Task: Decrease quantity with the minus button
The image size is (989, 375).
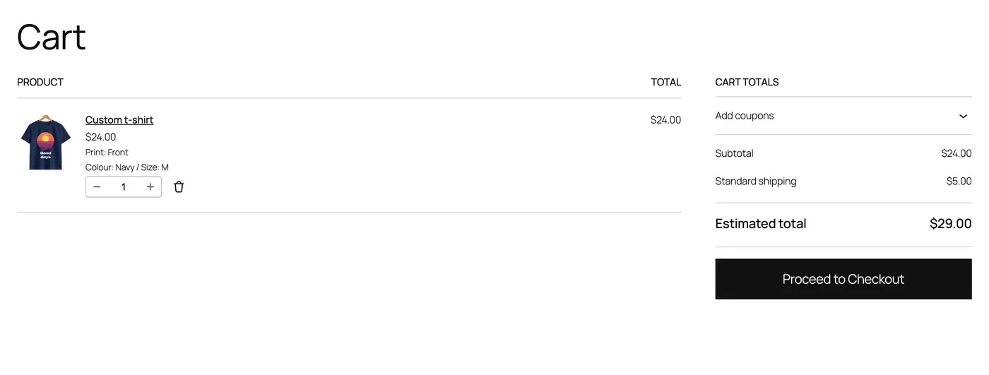Action: (97, 187)
